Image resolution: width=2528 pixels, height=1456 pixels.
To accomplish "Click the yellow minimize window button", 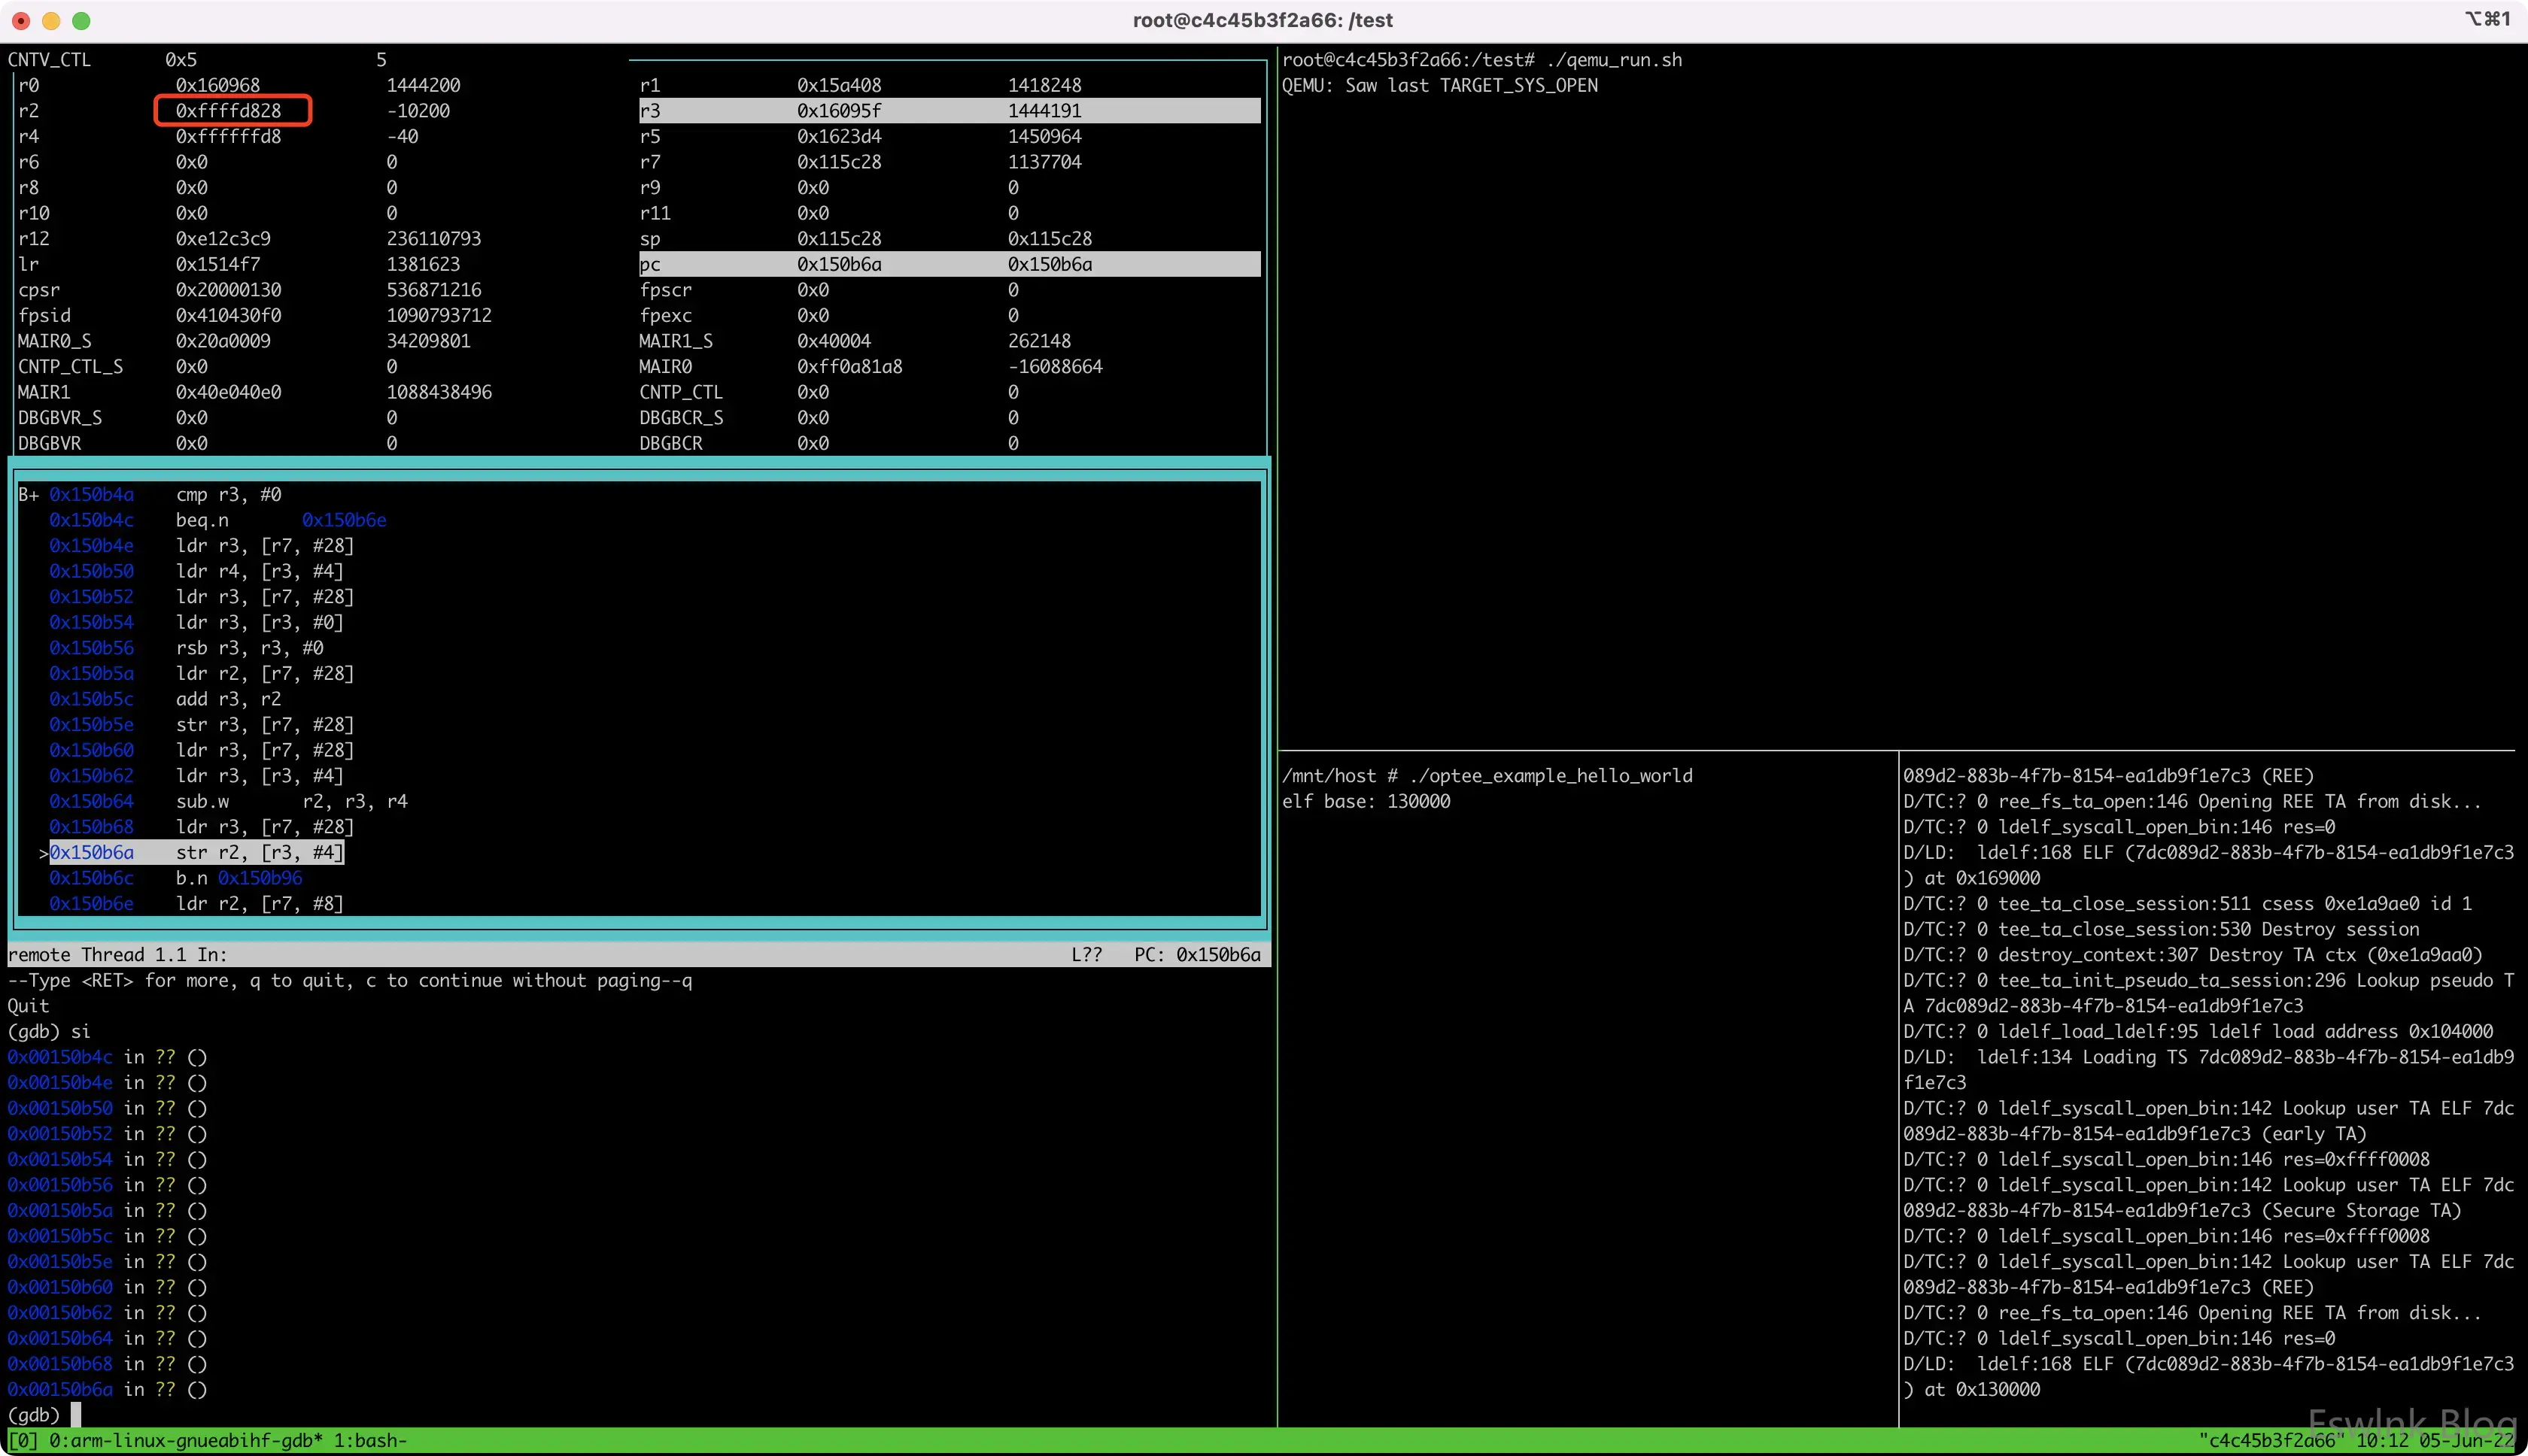I will coord(51,20).
